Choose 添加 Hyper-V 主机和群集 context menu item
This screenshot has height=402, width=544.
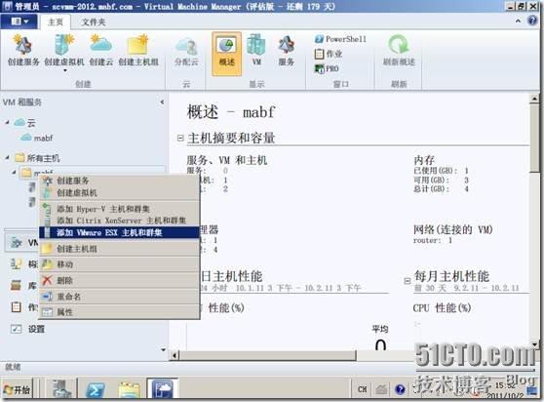(119, 209)
